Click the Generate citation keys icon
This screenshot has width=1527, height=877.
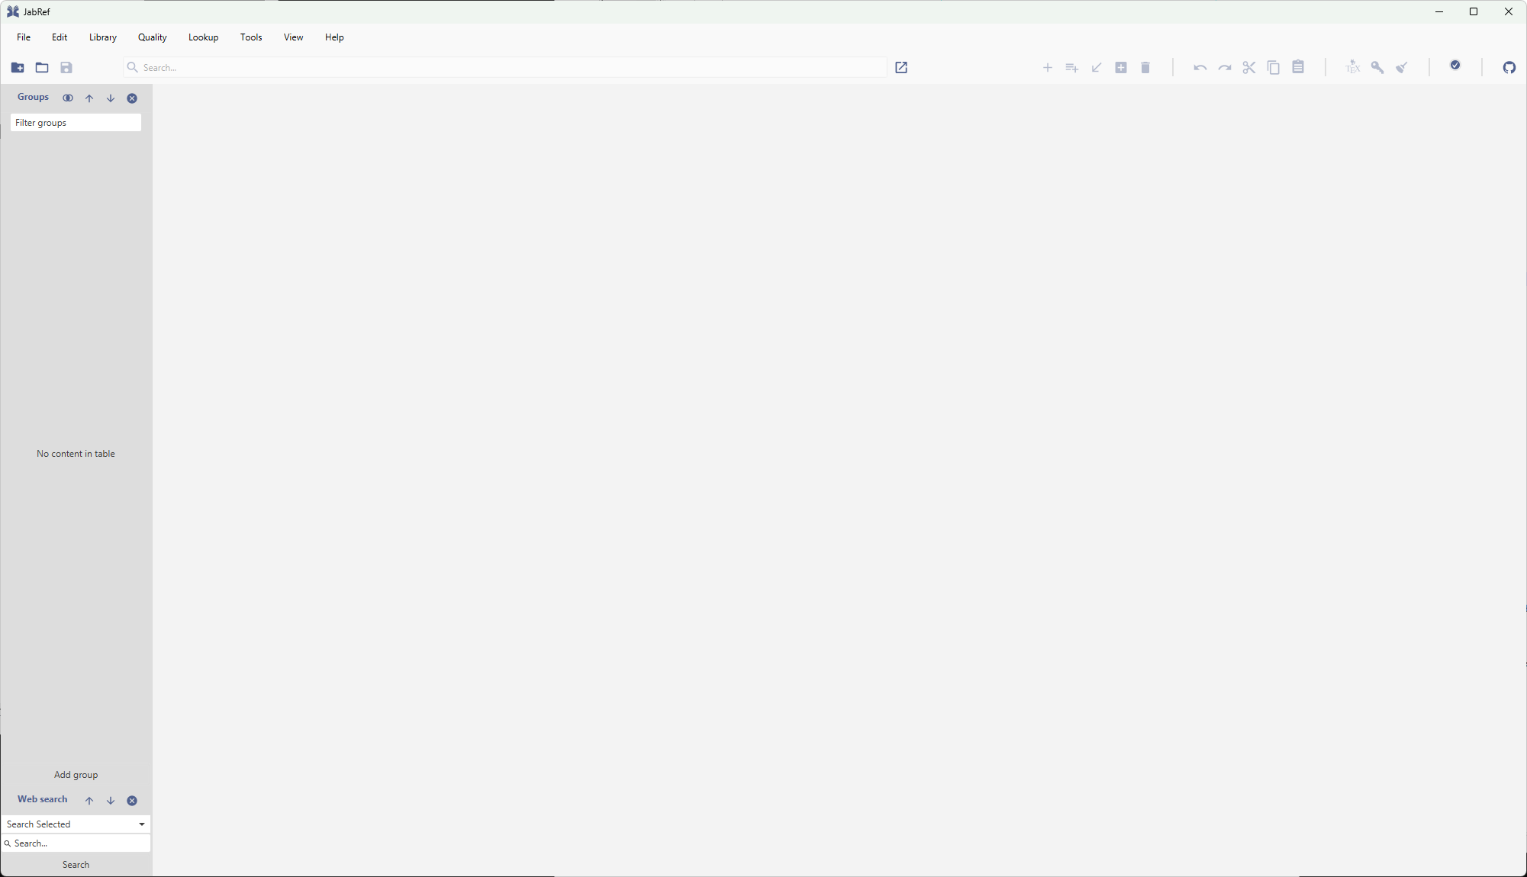pos(1377,68)
